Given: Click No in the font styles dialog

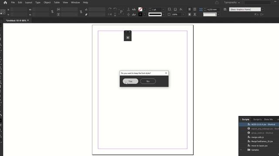Looking at the screenshot, I should coord(148,81).
